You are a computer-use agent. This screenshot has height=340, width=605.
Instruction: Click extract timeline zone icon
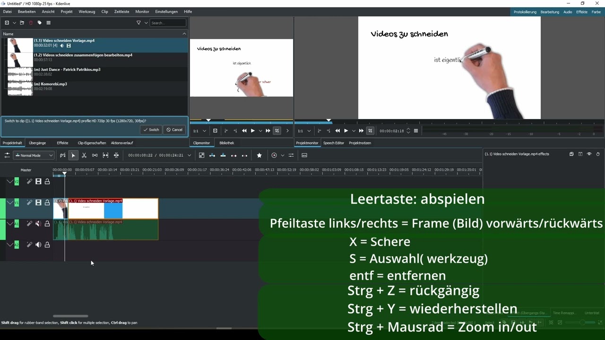coord(233,155)
